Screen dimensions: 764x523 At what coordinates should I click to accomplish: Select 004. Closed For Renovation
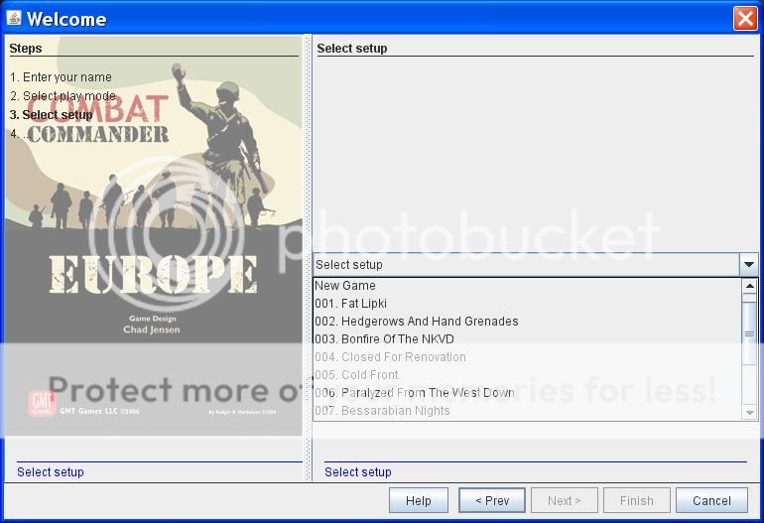click(x=527, y=357)
